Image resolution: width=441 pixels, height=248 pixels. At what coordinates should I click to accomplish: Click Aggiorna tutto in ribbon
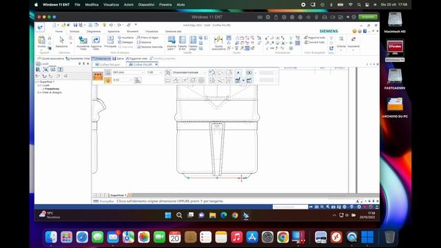315,37
